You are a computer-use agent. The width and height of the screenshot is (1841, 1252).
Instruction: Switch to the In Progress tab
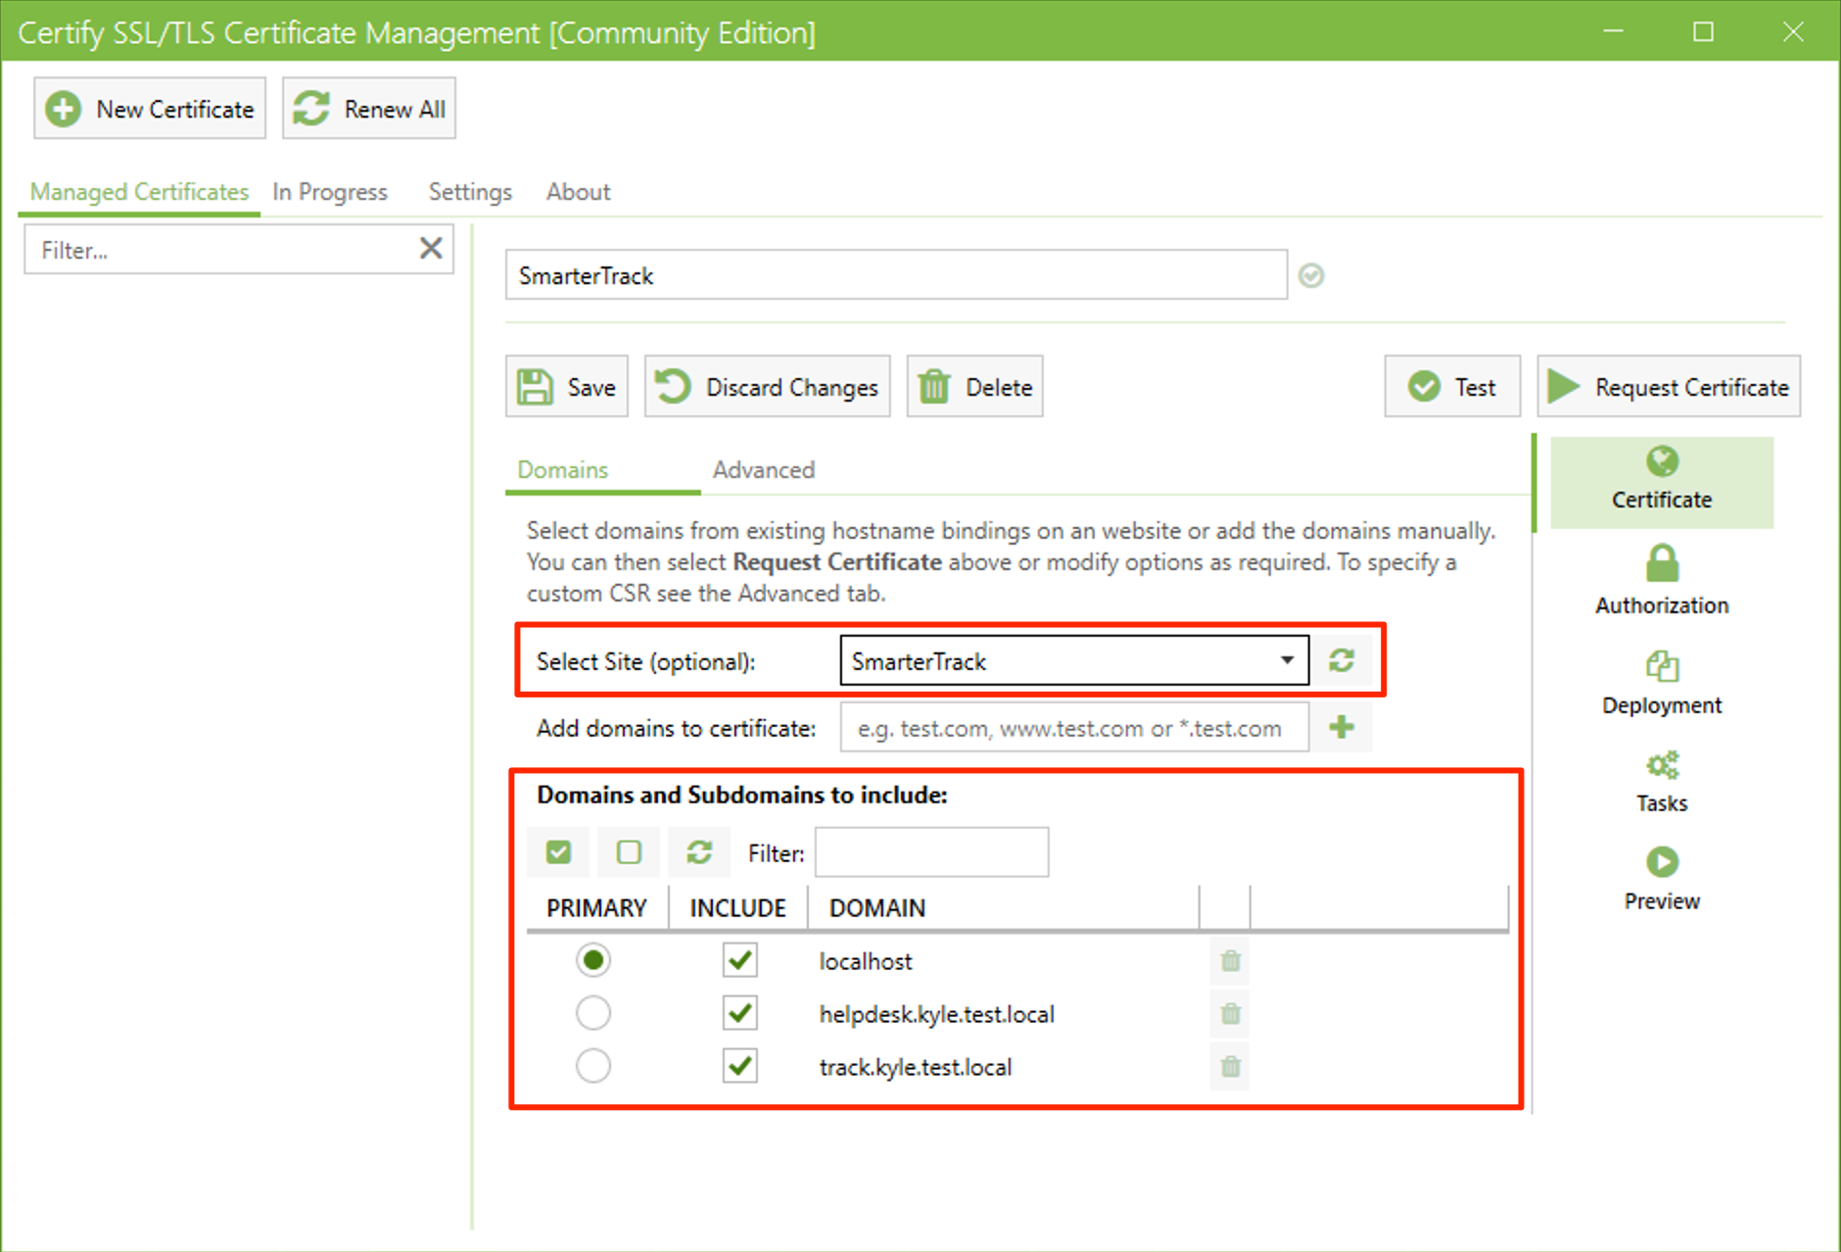tap(330, 192)
